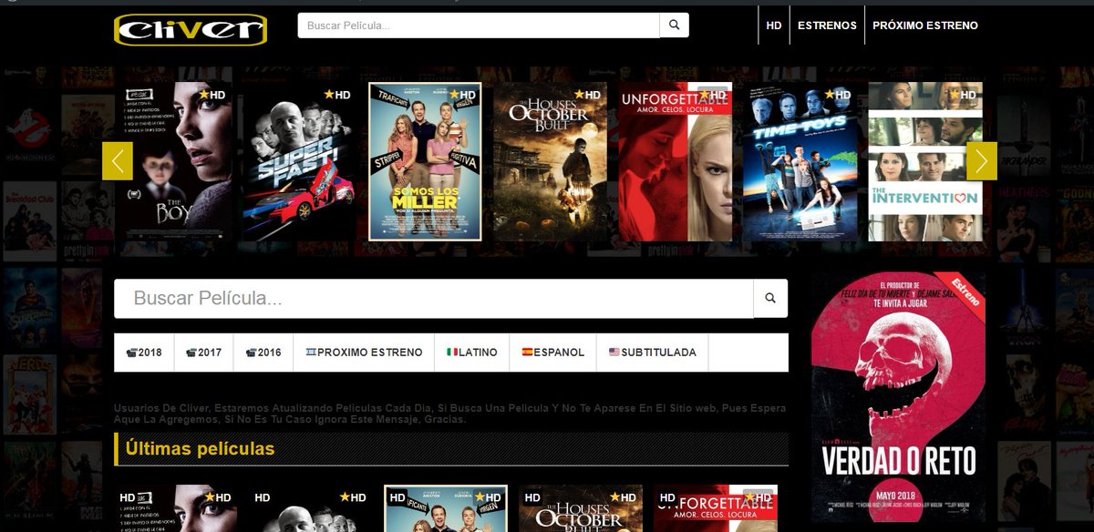Select the PROXIMO ESTRENO filter
The height and width of the screenshot is (532, 1094).
[364, 353]
